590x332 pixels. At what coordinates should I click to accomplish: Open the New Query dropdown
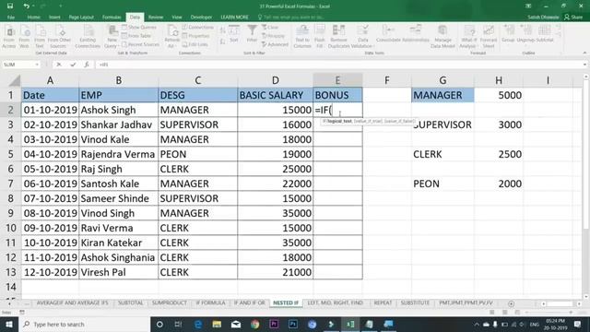point(112,37)
